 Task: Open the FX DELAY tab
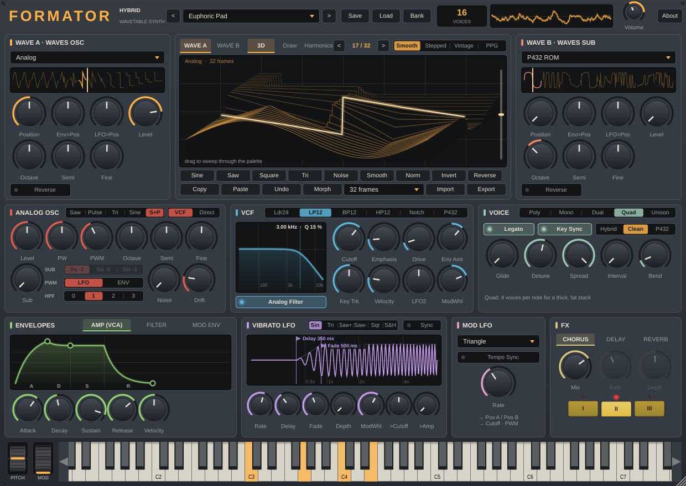pos(616,340)
